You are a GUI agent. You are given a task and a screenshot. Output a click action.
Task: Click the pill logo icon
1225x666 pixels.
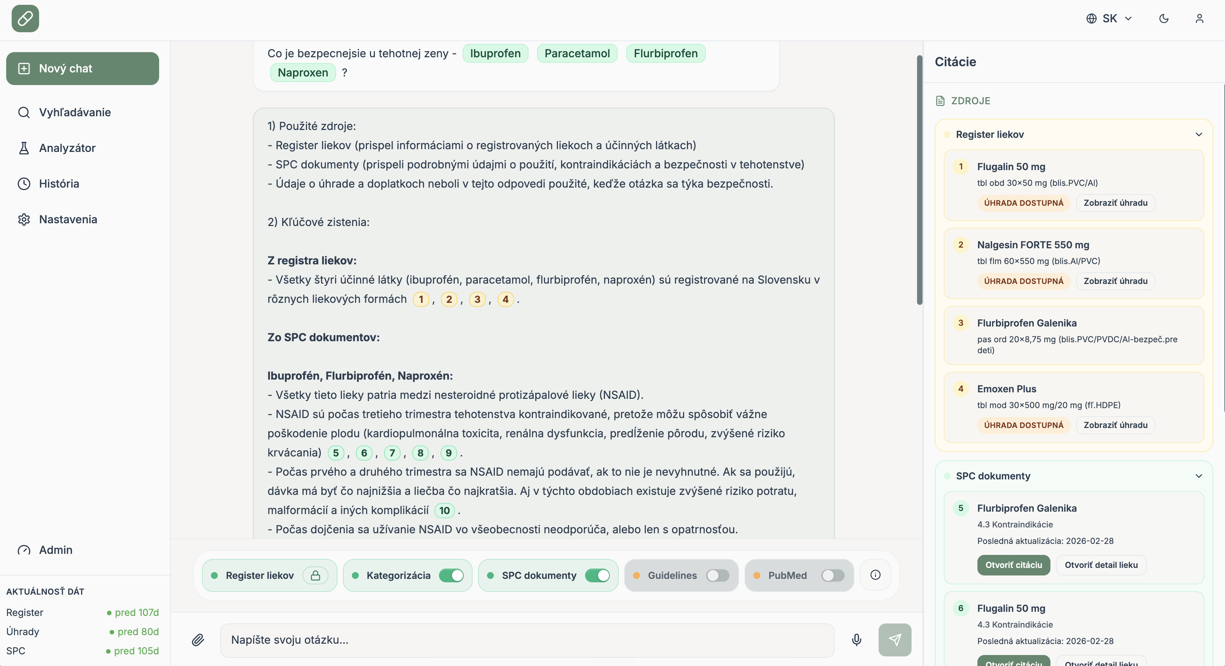[x=25, y=19]
